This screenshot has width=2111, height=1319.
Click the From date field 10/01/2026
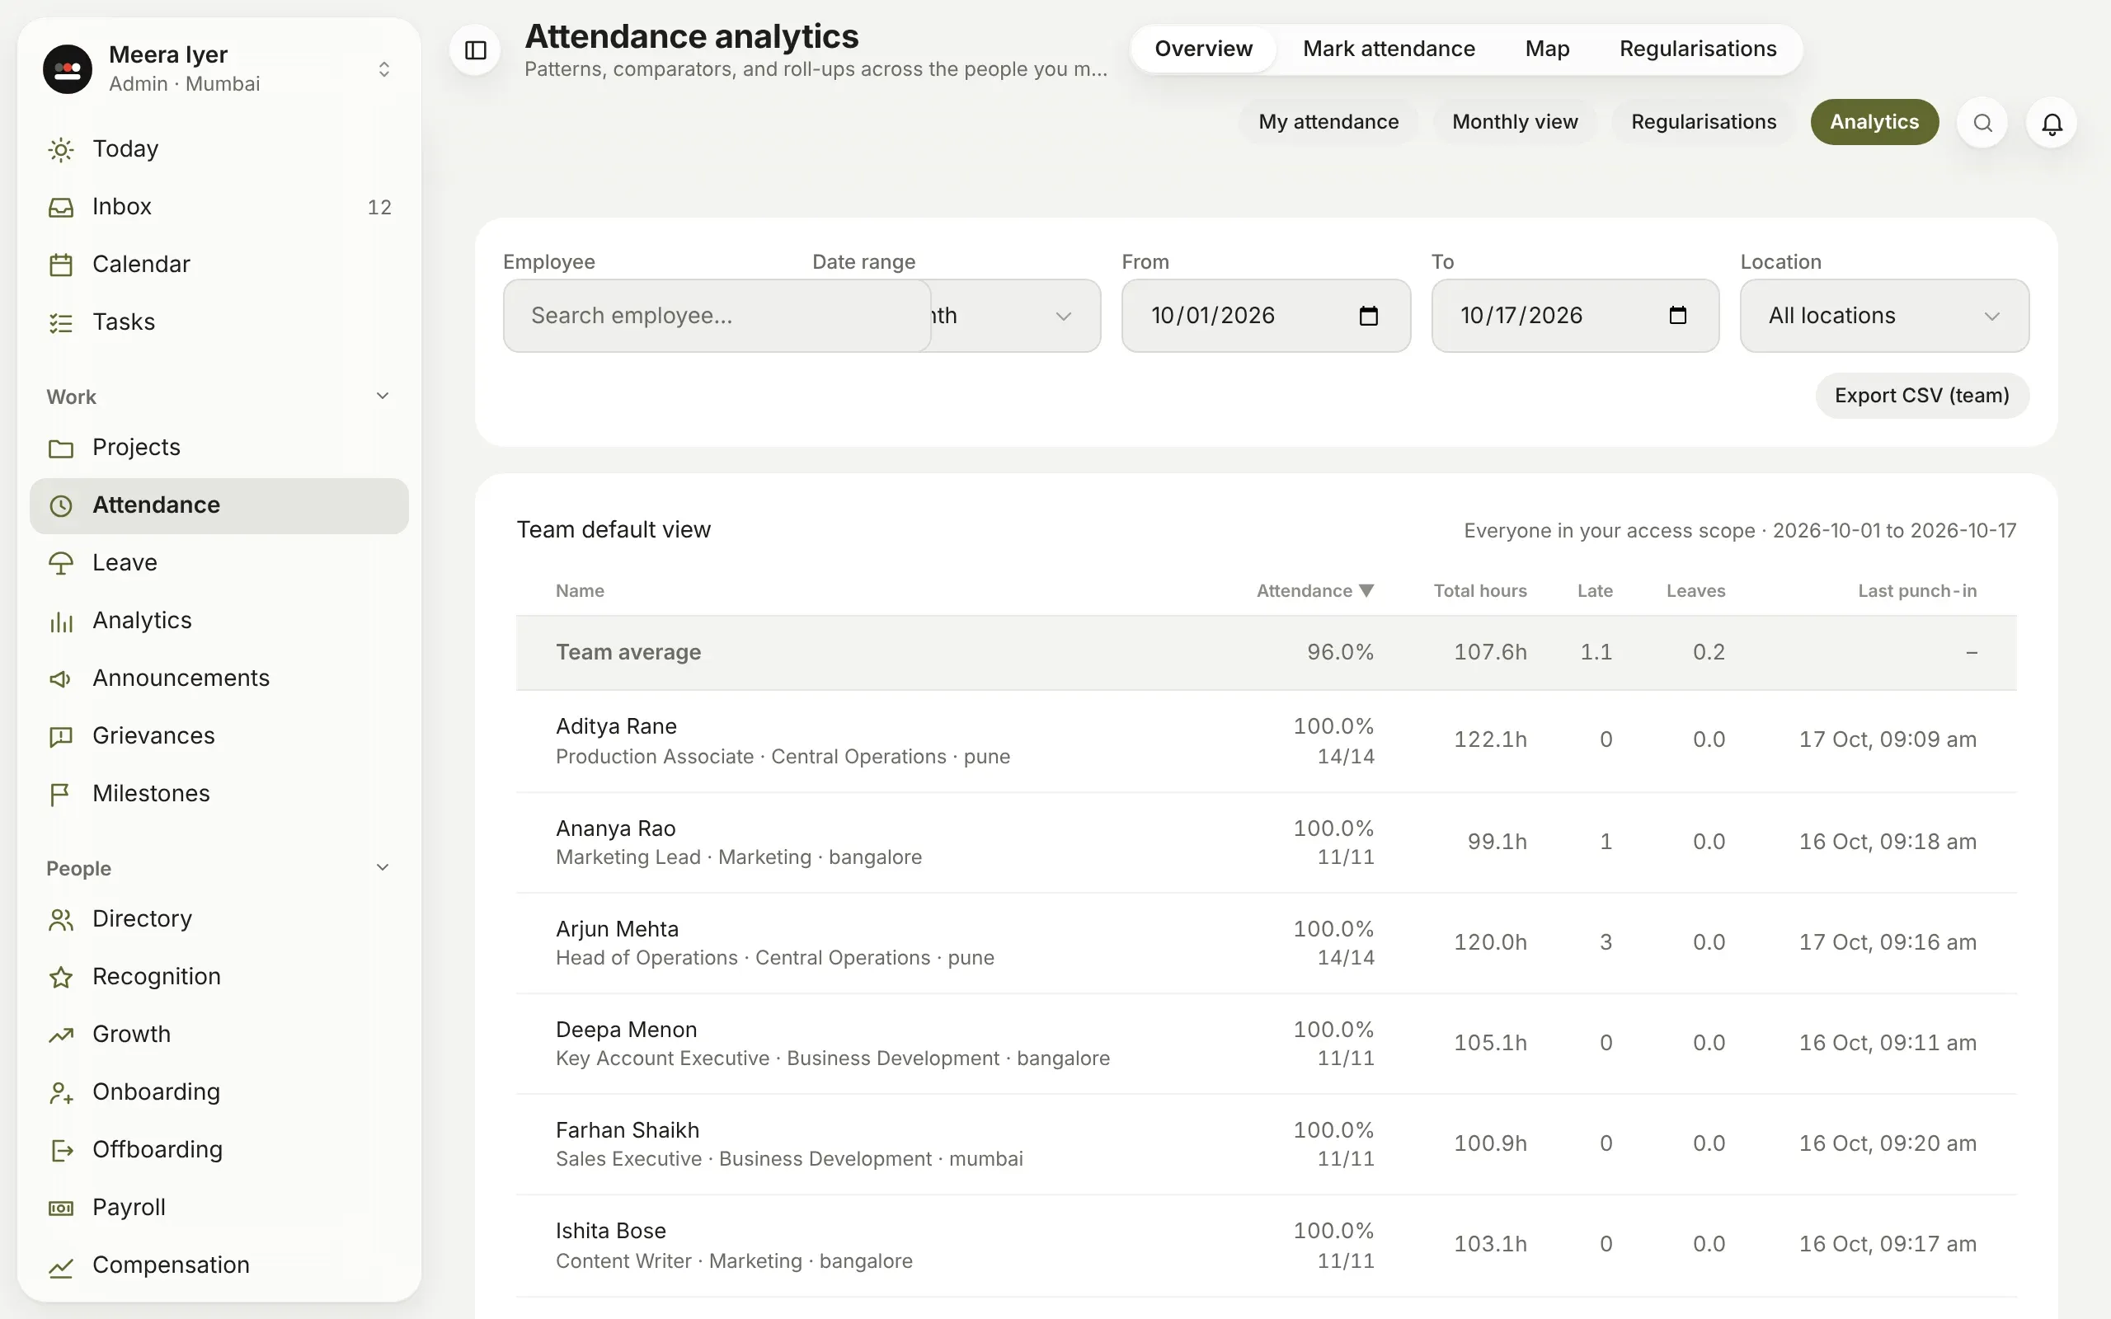click(1266, 316)
